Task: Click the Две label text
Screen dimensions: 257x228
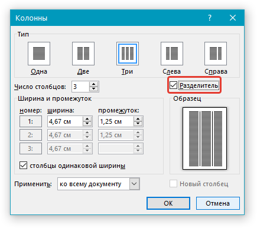Action: (x=83, y=71)
